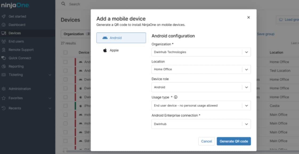Check the first device row checkbox, Home Office
Screen dimensions: 299x154
(65, 62)
